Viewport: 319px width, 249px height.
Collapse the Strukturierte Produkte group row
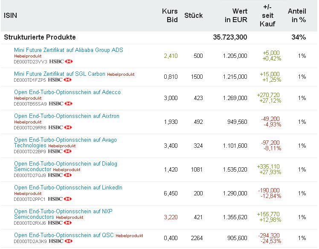pyautogui.click(x=40, y=37)
